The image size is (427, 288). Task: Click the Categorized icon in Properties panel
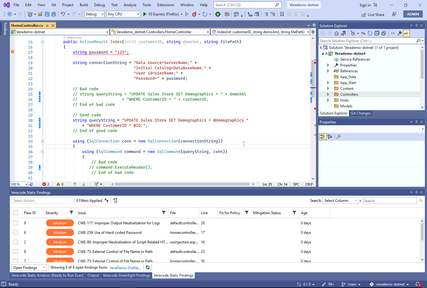323,137
